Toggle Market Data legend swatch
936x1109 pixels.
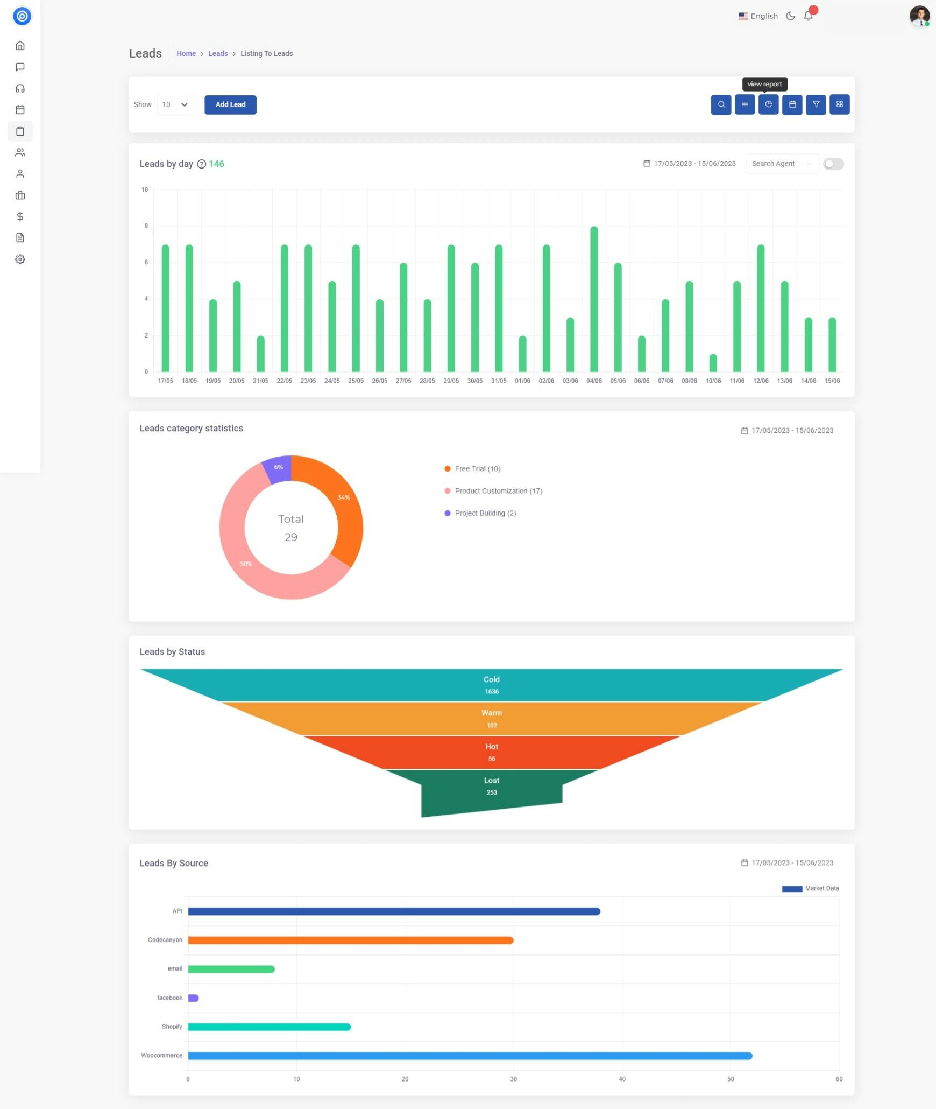click(792, 889)
